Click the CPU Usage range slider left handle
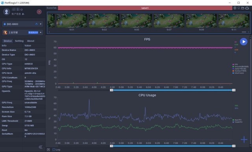252x152 pixels. coord(111,146)
